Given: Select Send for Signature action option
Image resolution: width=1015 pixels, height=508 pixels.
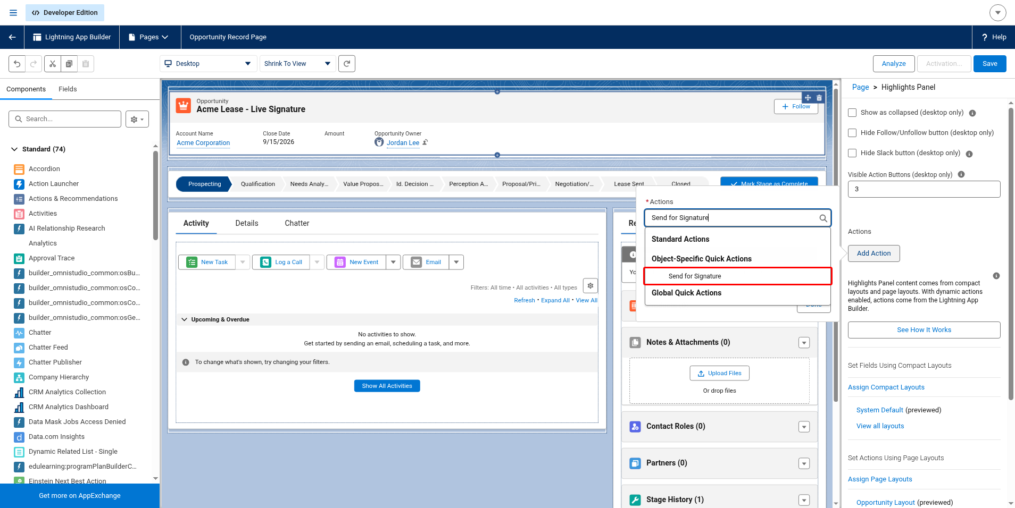Looking at the screenshot, I should 737,276.
